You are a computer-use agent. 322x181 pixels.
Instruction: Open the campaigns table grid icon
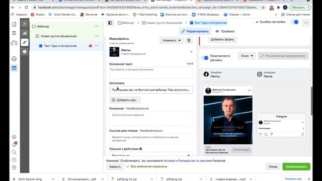pos(14,68)
